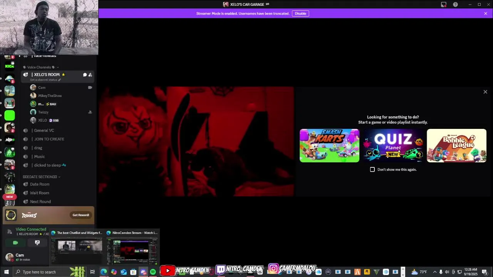493x277 pixels.
Task: Open Rockstar Games Launcher taskbar icon
Action: pos(367,272)
